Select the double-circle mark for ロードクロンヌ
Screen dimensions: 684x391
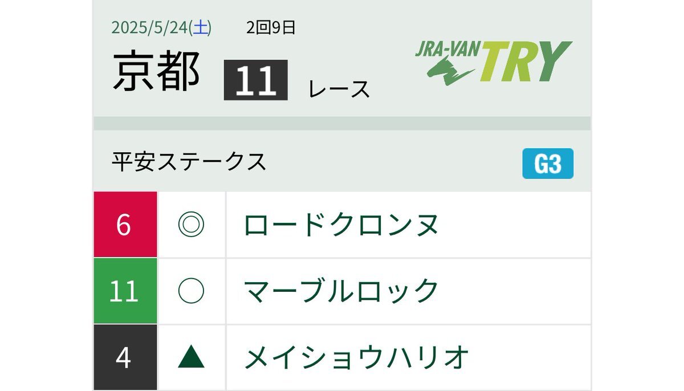click(x=191, y=225)
